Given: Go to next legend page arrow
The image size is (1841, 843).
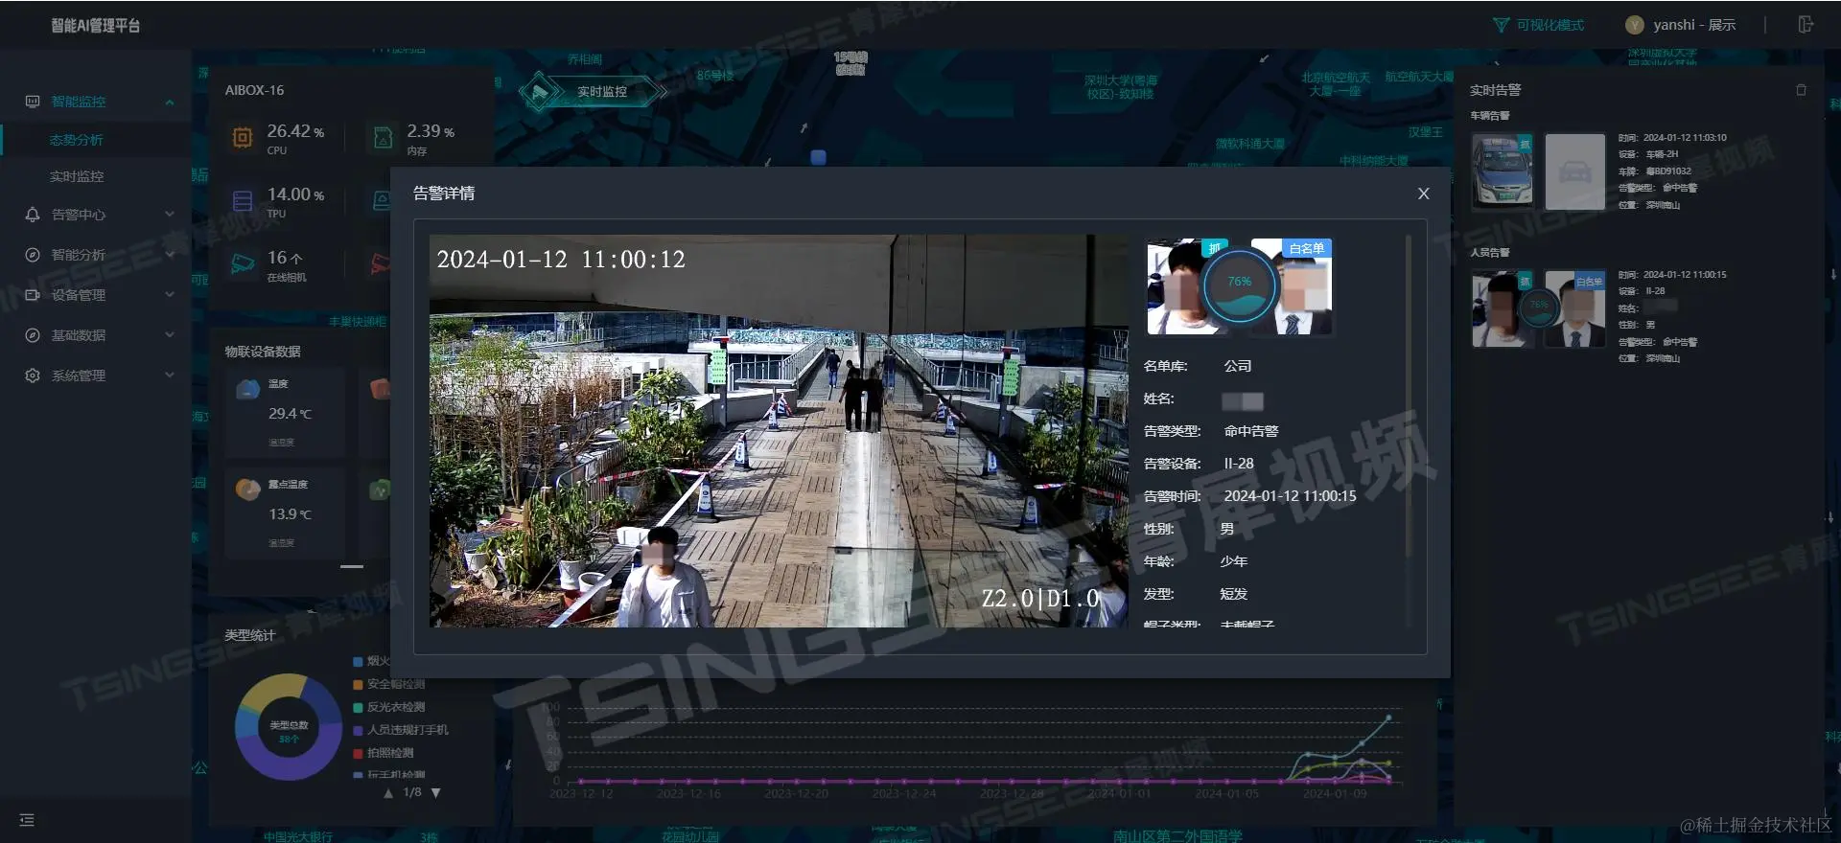Looking at the screenshot, I should [436, 793].
